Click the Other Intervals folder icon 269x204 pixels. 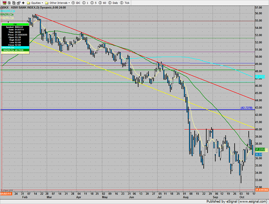point(47,3)
